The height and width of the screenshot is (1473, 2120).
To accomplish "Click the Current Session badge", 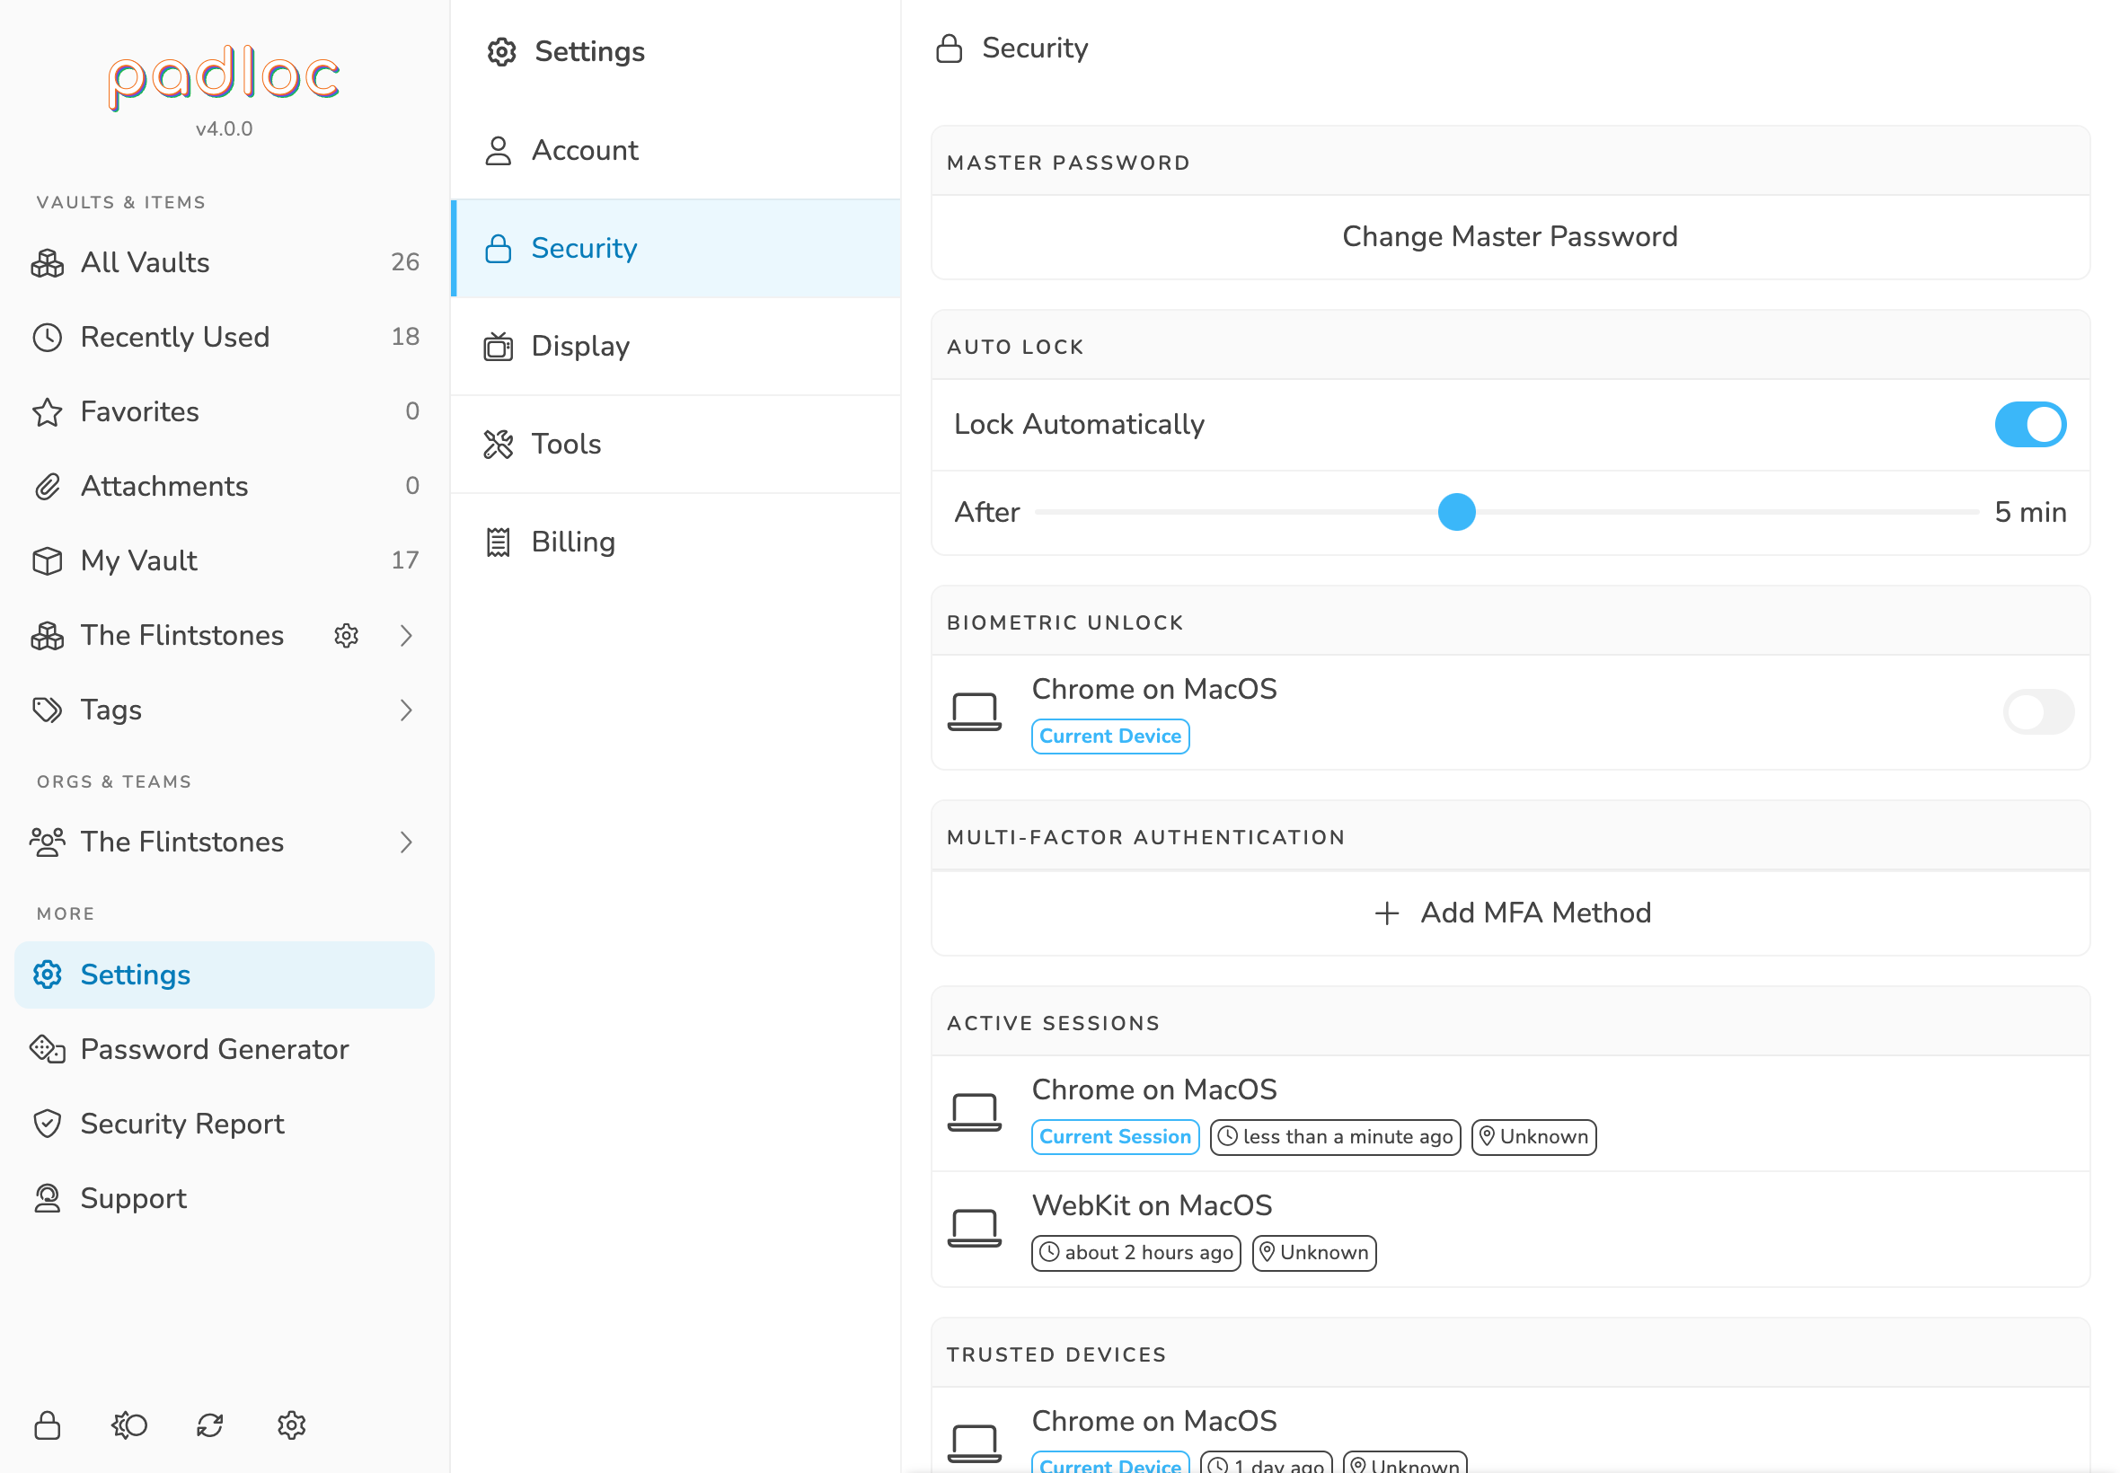I will 1115,1137.
